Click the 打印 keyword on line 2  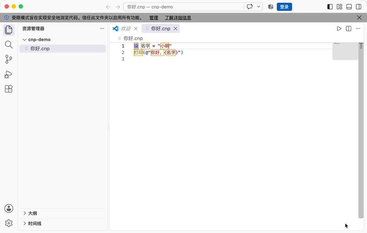pos(138,53)
